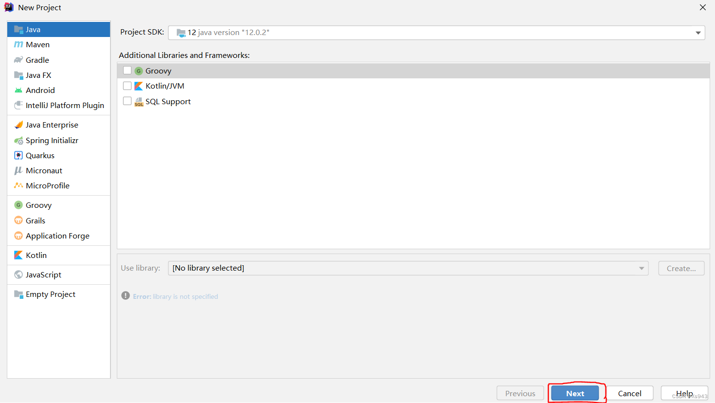
Task: Click the Maven 'm' icon
Action: (x=18, y=45)
